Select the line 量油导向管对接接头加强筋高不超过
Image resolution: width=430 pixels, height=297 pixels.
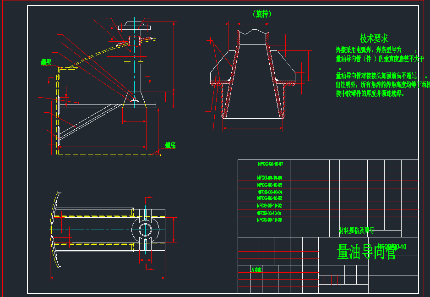point(381,76)
